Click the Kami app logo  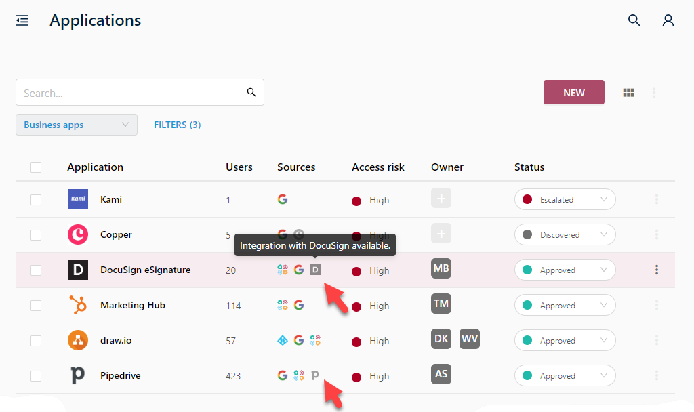coord(78,199)
